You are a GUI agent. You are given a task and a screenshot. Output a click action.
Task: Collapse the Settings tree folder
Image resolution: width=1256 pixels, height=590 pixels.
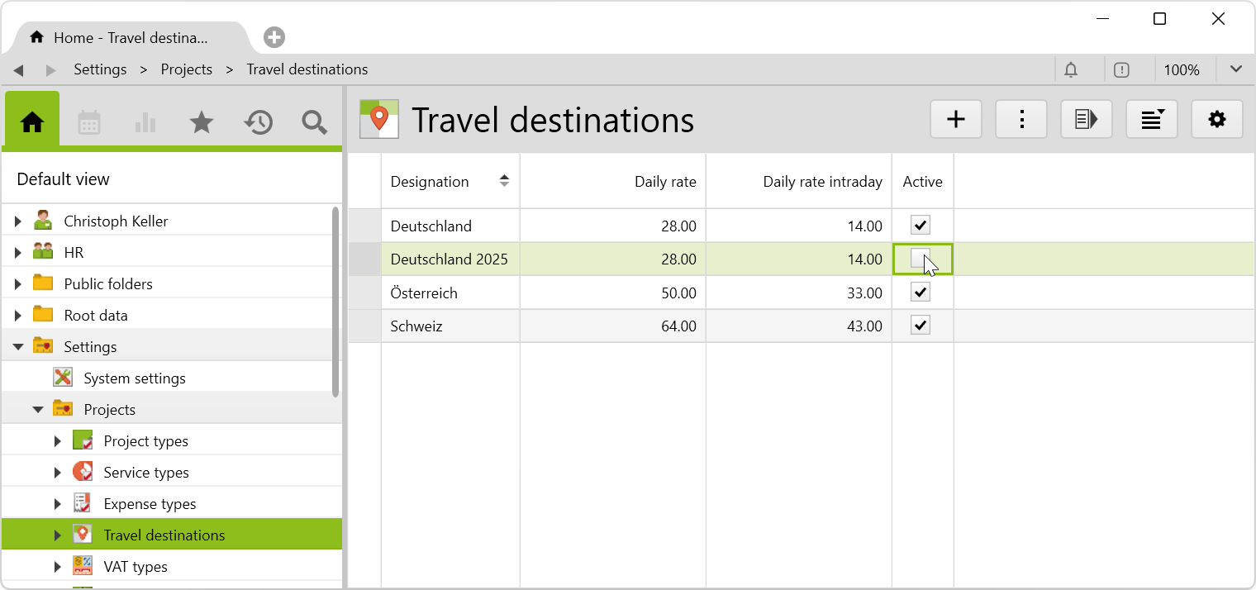click(18, 347)
